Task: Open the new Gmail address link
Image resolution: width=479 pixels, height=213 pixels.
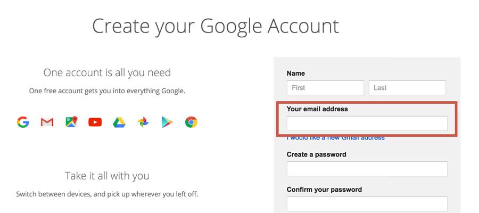Action: coord(335,138)
